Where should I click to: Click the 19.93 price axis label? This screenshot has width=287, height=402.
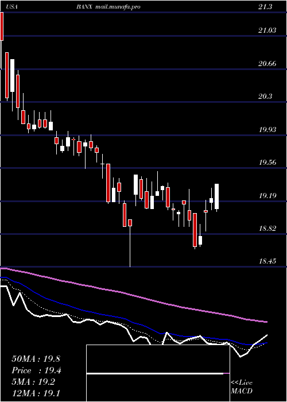pos(267,130)
